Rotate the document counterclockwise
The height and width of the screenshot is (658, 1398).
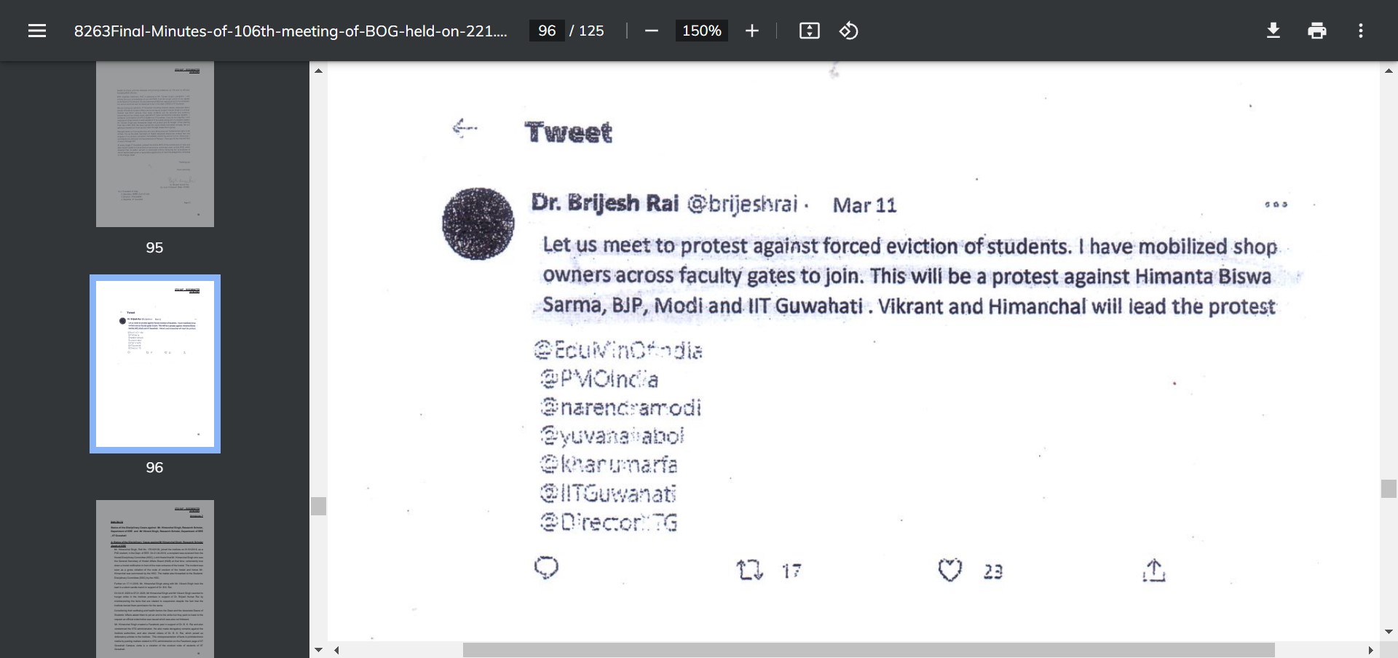(x=849, y=31)
